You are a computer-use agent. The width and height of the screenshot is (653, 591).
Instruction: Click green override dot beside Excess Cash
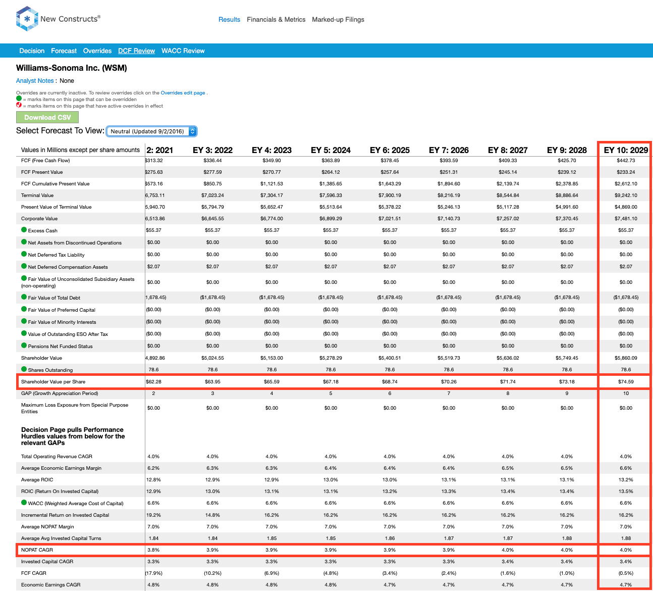coord(24,230)
